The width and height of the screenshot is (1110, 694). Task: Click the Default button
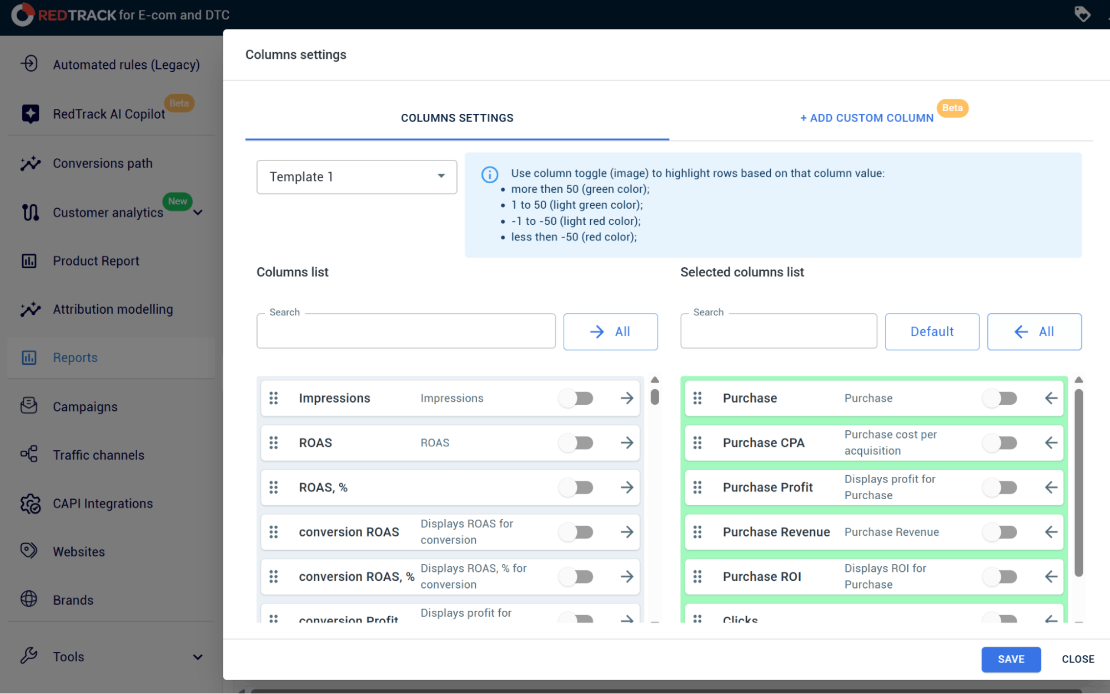(932, 331)
